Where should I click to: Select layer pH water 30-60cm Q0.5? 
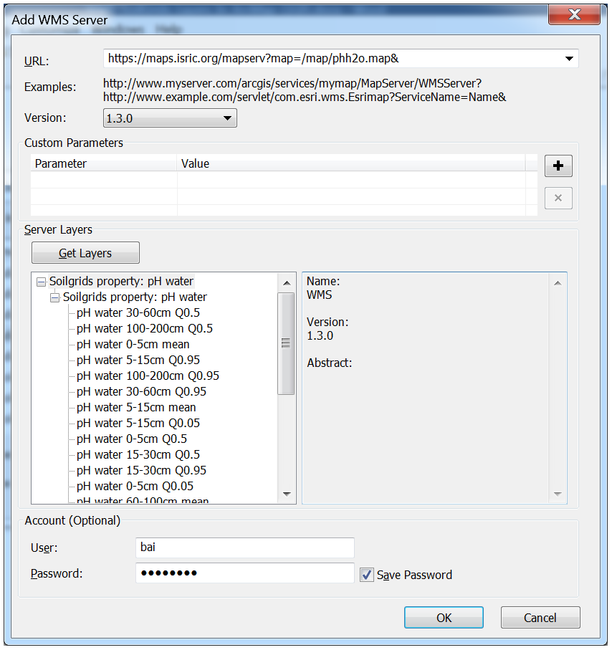138,313
